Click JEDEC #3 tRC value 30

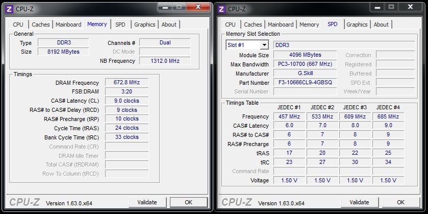(355, 162)
